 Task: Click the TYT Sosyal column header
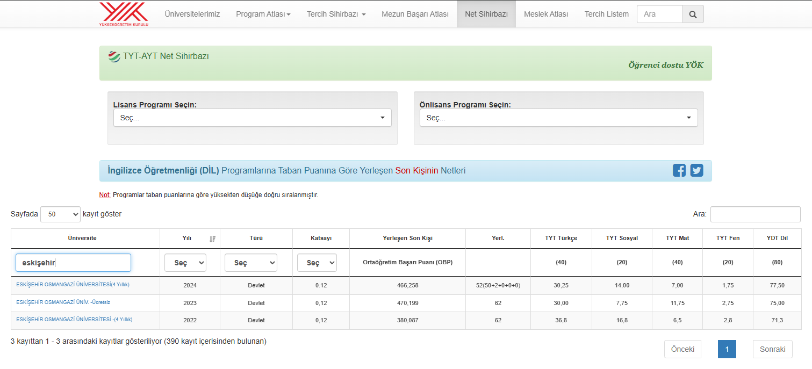[x=622, y=238]
